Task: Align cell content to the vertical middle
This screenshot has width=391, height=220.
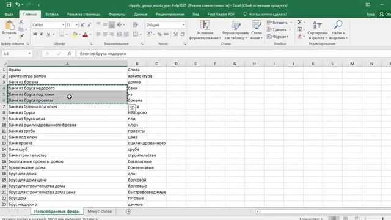Action: click(x=105, y=24)
